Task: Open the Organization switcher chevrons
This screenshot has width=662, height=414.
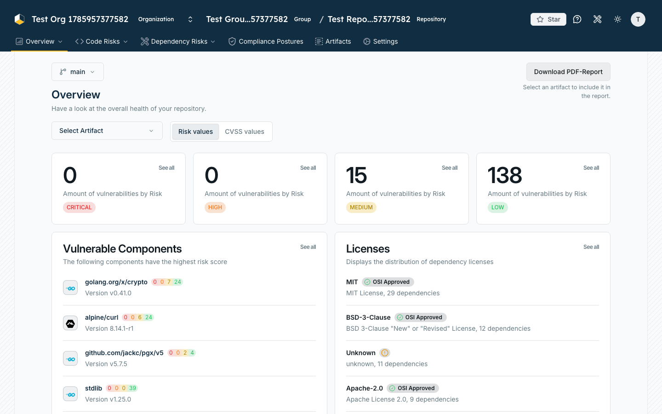Action: coord(190,19)
